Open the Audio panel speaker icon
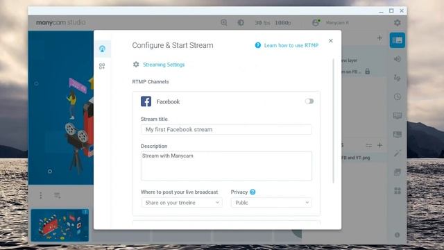This screenshot has width=444, height=250. 398,59
